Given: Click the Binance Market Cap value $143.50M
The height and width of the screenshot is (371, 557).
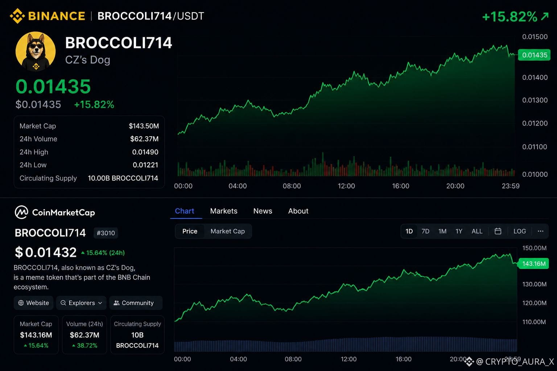Looking at the screenshot, I should pos(144,126).
